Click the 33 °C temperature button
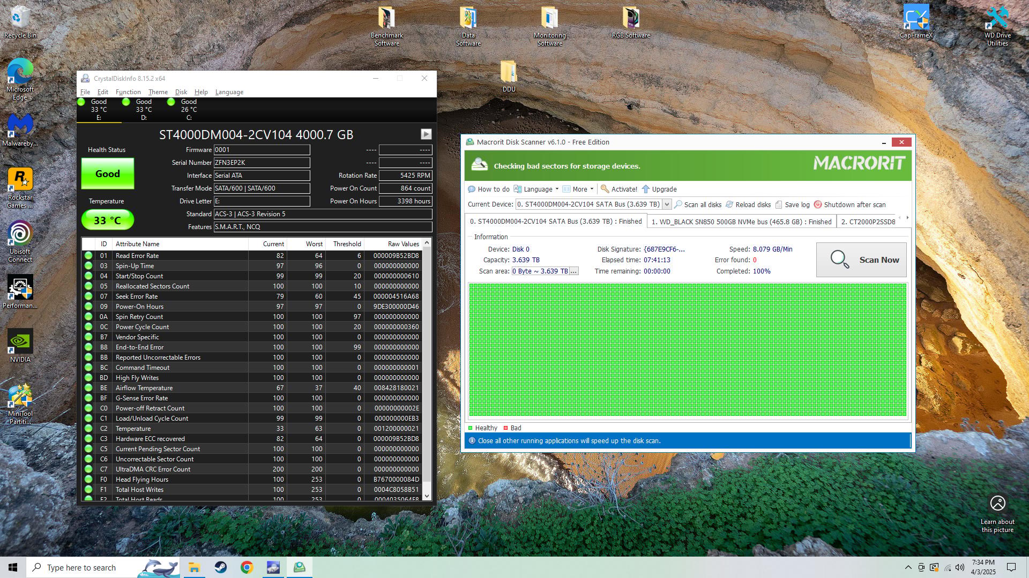Viewport: 1029px width, 578px height. [x=108, y=220]
